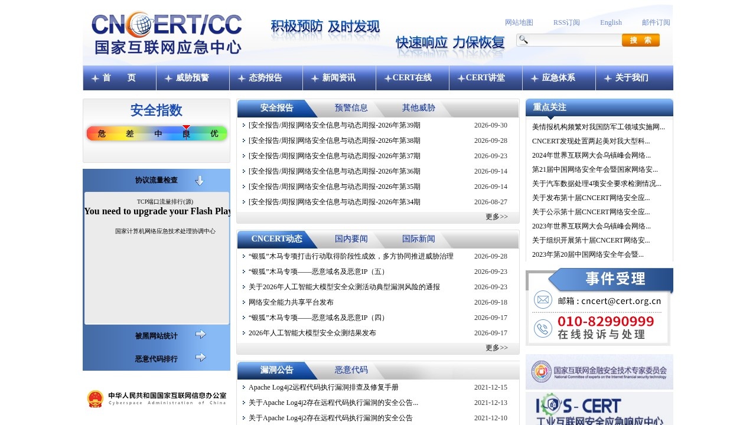Screen dimensions: 756x425
Task: Click the 安全指数 color gauge bar
Action: point(157,133)
